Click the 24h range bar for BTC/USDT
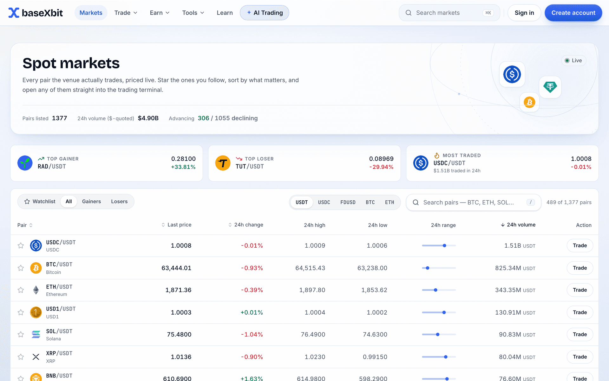Viewport: 609px width, 381px height. (x=439, y=268)
